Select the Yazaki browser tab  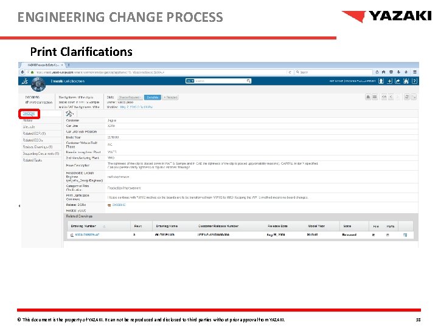(43, 65)
